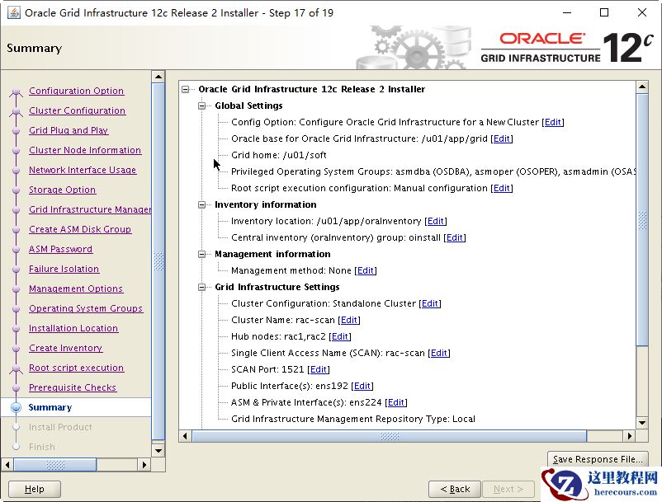Edit the Config Option setting
This screenshot has width=662, height=502.
pyautogui.click(x=553, y=122)
